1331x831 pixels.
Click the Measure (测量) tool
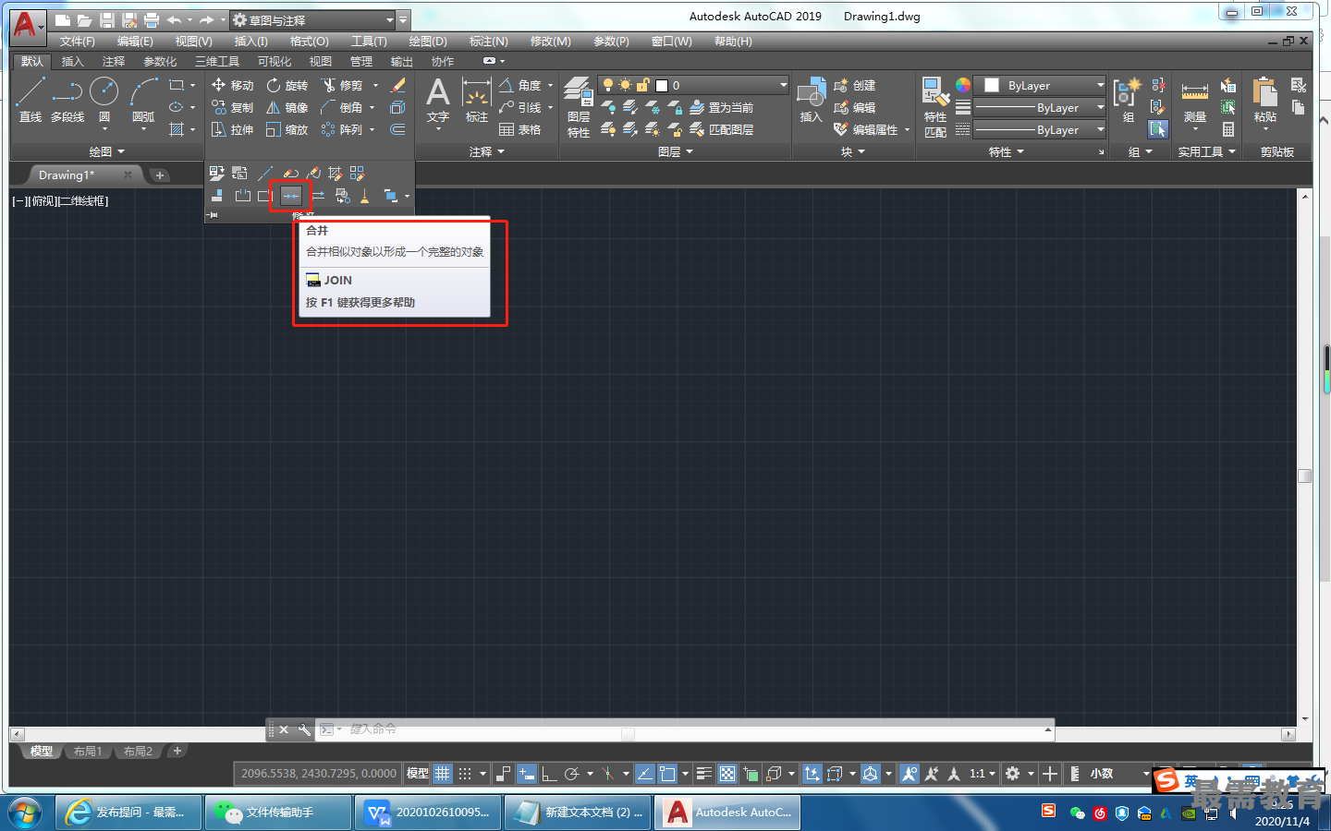1195,101
